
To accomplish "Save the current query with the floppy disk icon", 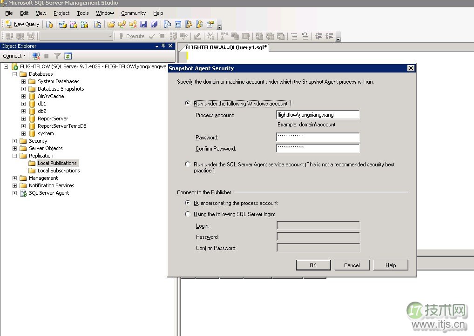I will [143, 24].
